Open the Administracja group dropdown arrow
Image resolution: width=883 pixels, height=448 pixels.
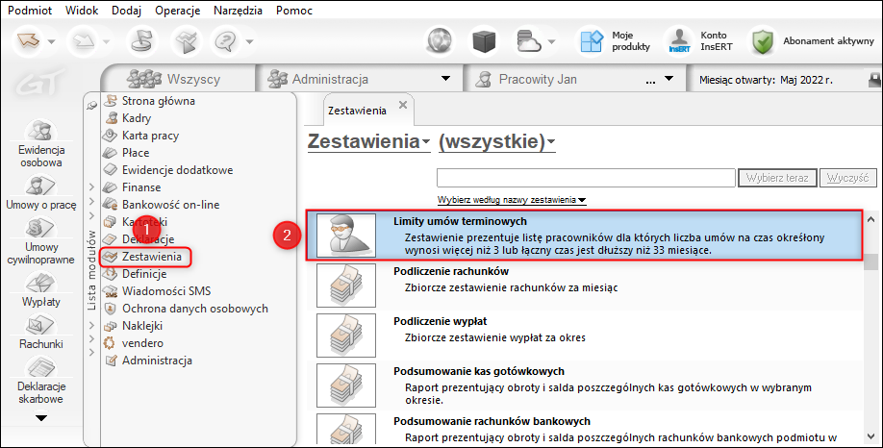[x=446, y=79]
